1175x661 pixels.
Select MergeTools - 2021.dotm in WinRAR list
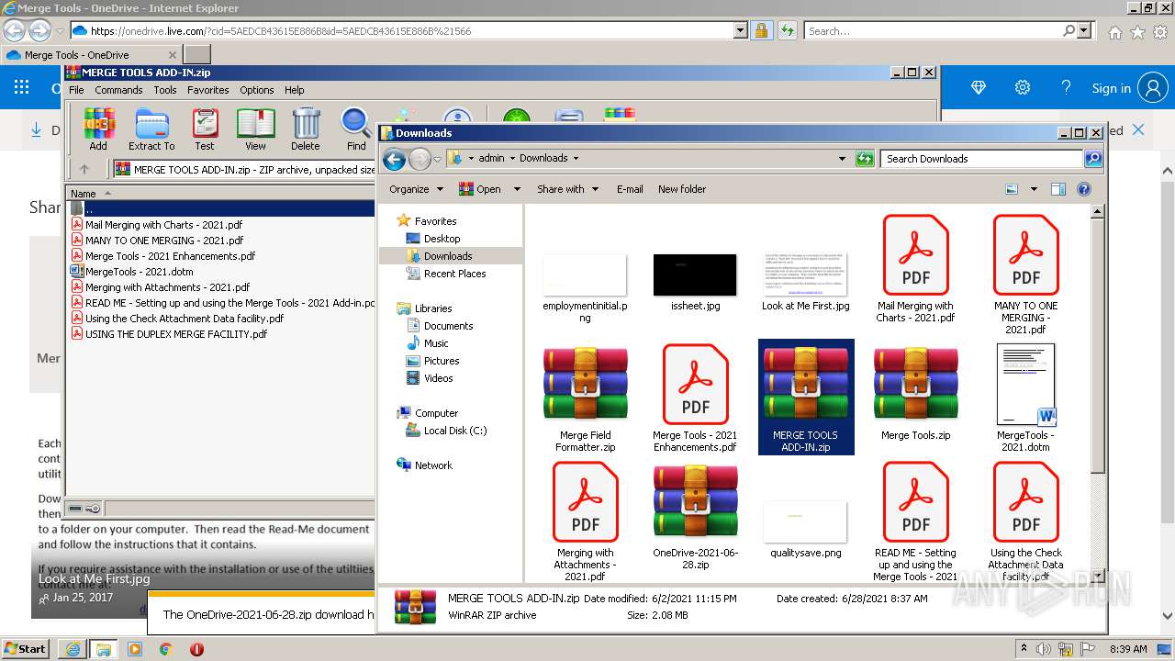[x=139, y=272]
